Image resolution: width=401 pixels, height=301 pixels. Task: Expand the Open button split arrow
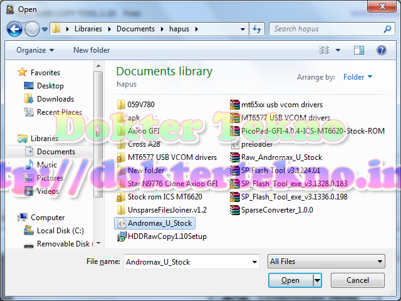click(x=317, y=280)
